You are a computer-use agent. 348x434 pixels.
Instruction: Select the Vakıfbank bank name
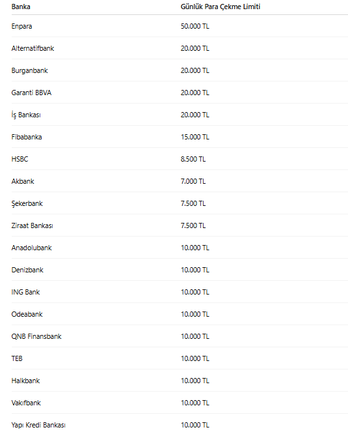point(26,403)
